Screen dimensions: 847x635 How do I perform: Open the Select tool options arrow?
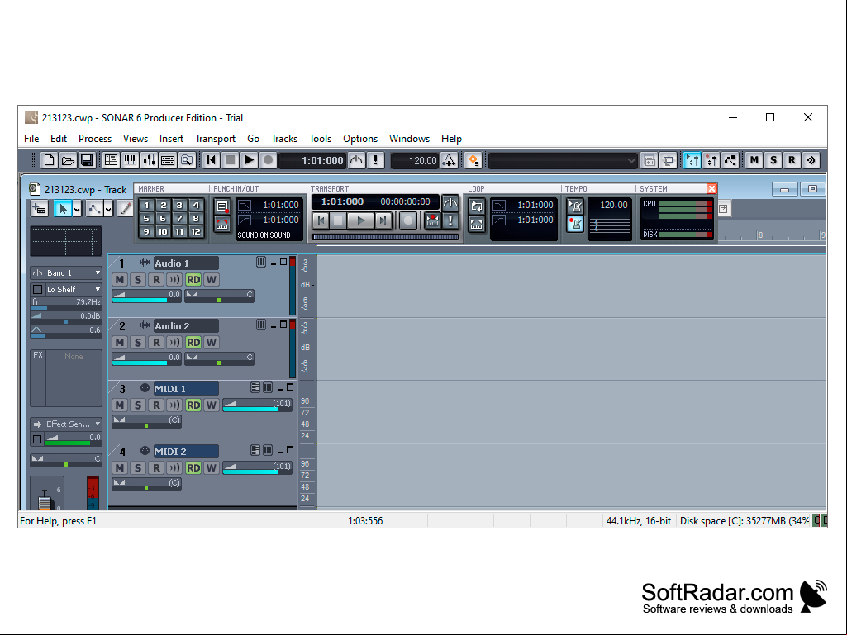coord(77,208)
